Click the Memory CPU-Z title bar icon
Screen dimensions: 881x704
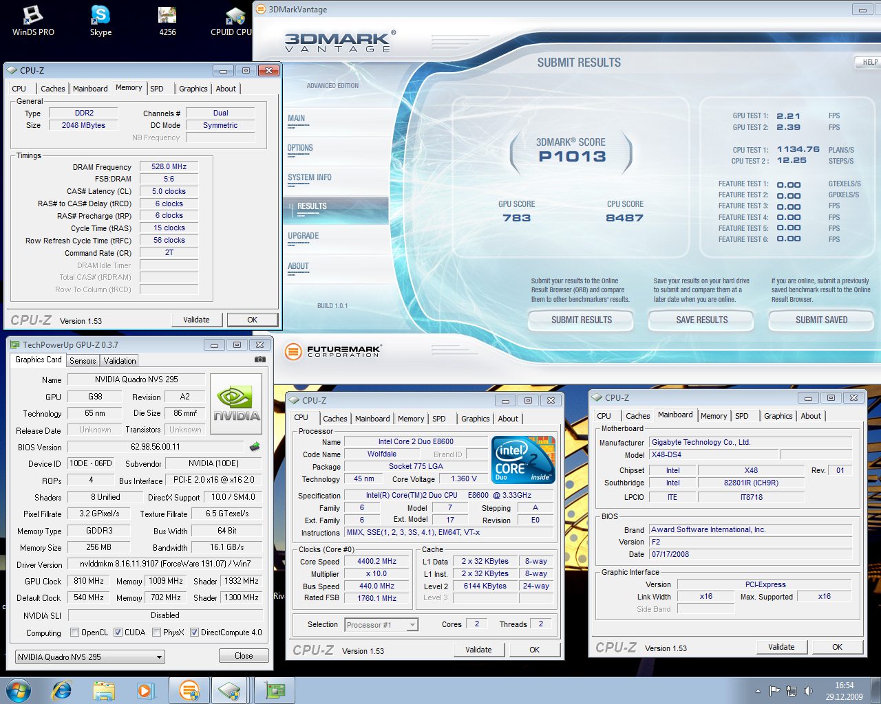(12, 70)
